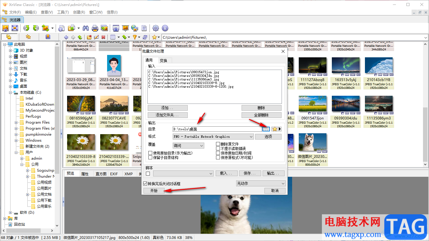Click the 全部删除 button
Image resolution: width=429 pixels, height=241 pixels.
point(261,115)
